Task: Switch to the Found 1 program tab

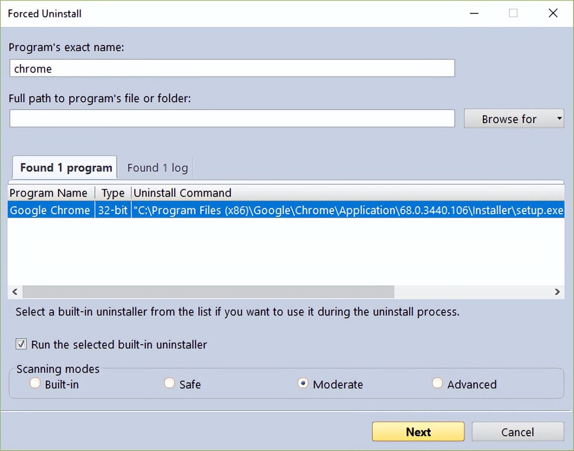Action: pos(64,167)
